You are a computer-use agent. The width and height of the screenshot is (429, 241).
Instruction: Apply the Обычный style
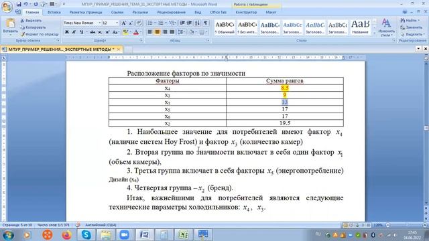225,27
